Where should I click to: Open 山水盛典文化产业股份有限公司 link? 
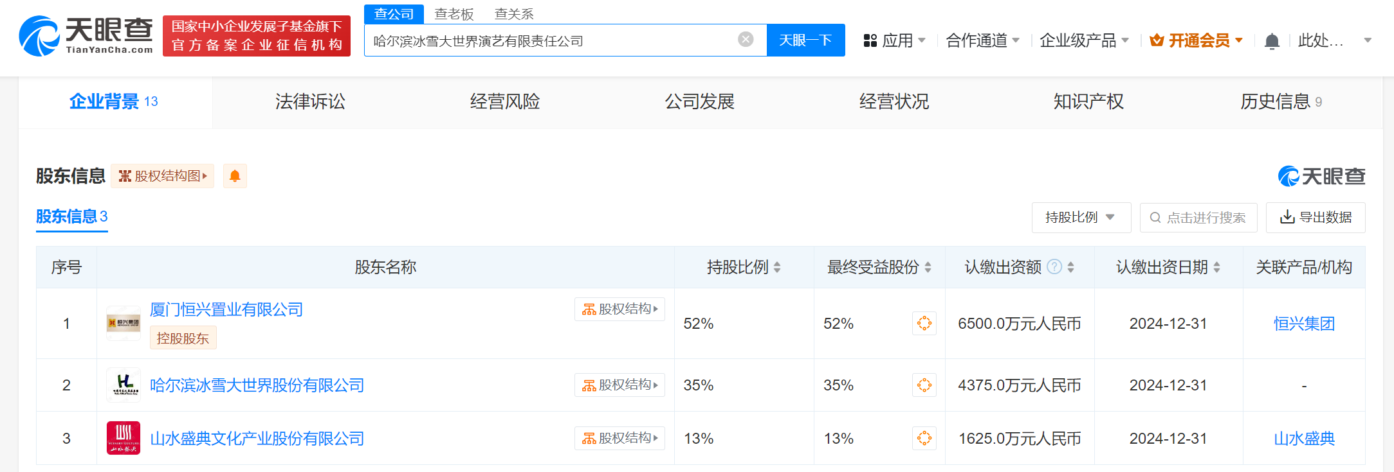click(257, 439)
